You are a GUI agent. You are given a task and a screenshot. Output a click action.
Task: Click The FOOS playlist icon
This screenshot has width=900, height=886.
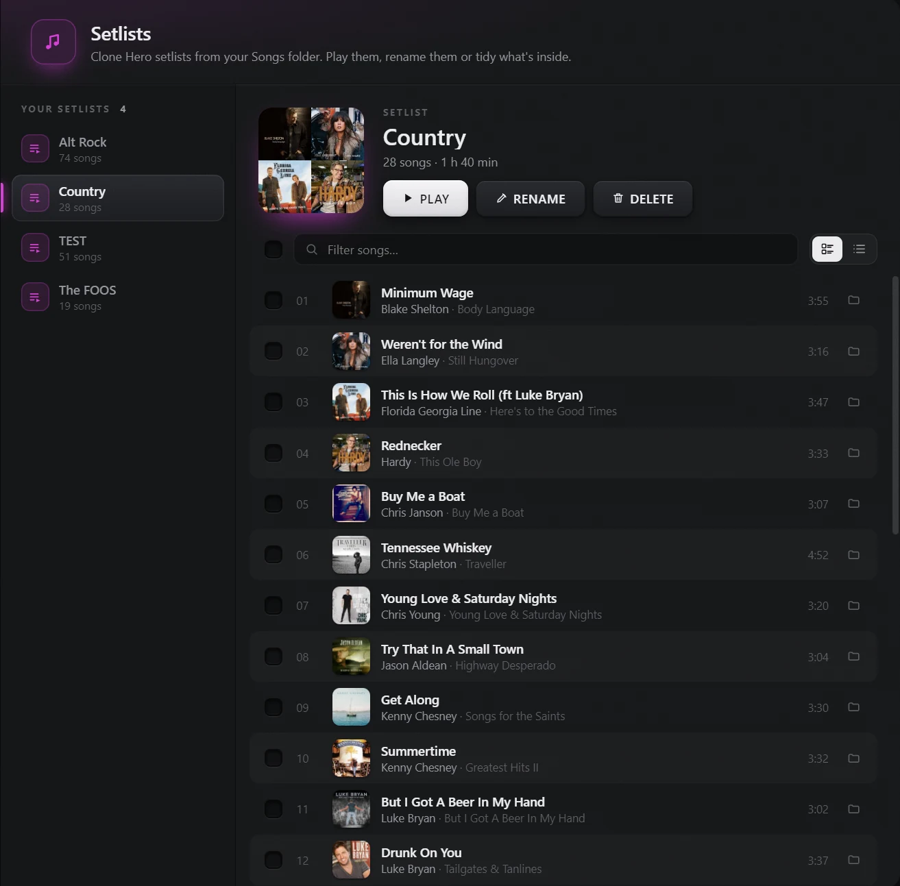tap(35, 297)
